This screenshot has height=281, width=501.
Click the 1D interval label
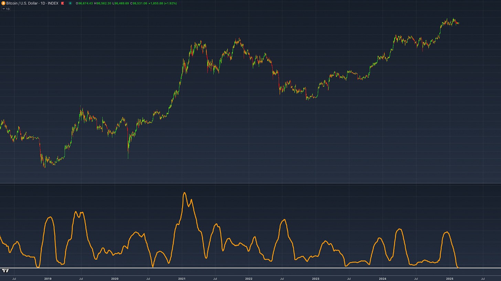(x=43, y=3)
